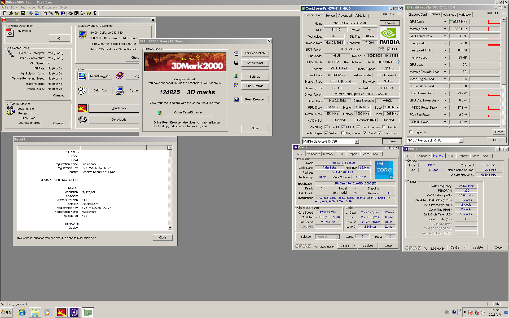This screenshot has height=318, width=509.
Task: Click the New project toolbar icon
Action: click(5, 13)
